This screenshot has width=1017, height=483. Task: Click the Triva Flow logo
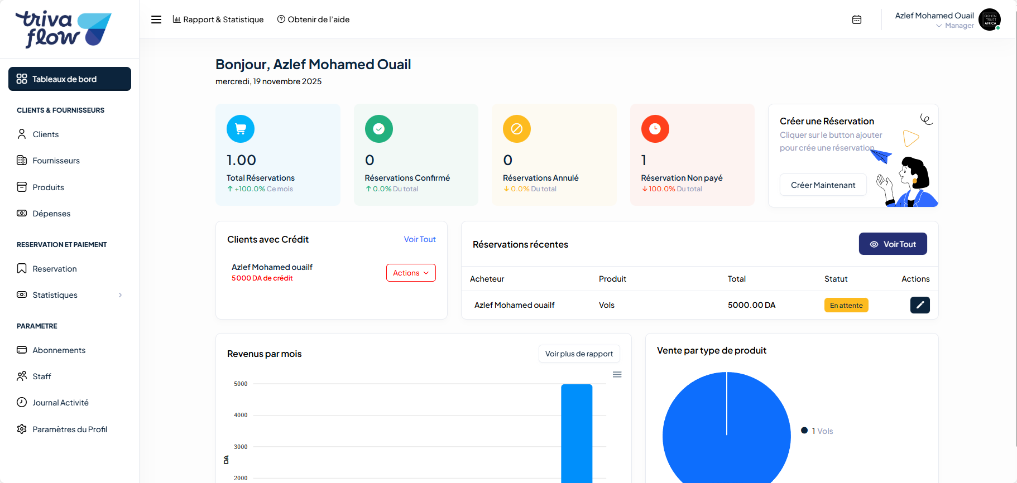tap(64, 29)
